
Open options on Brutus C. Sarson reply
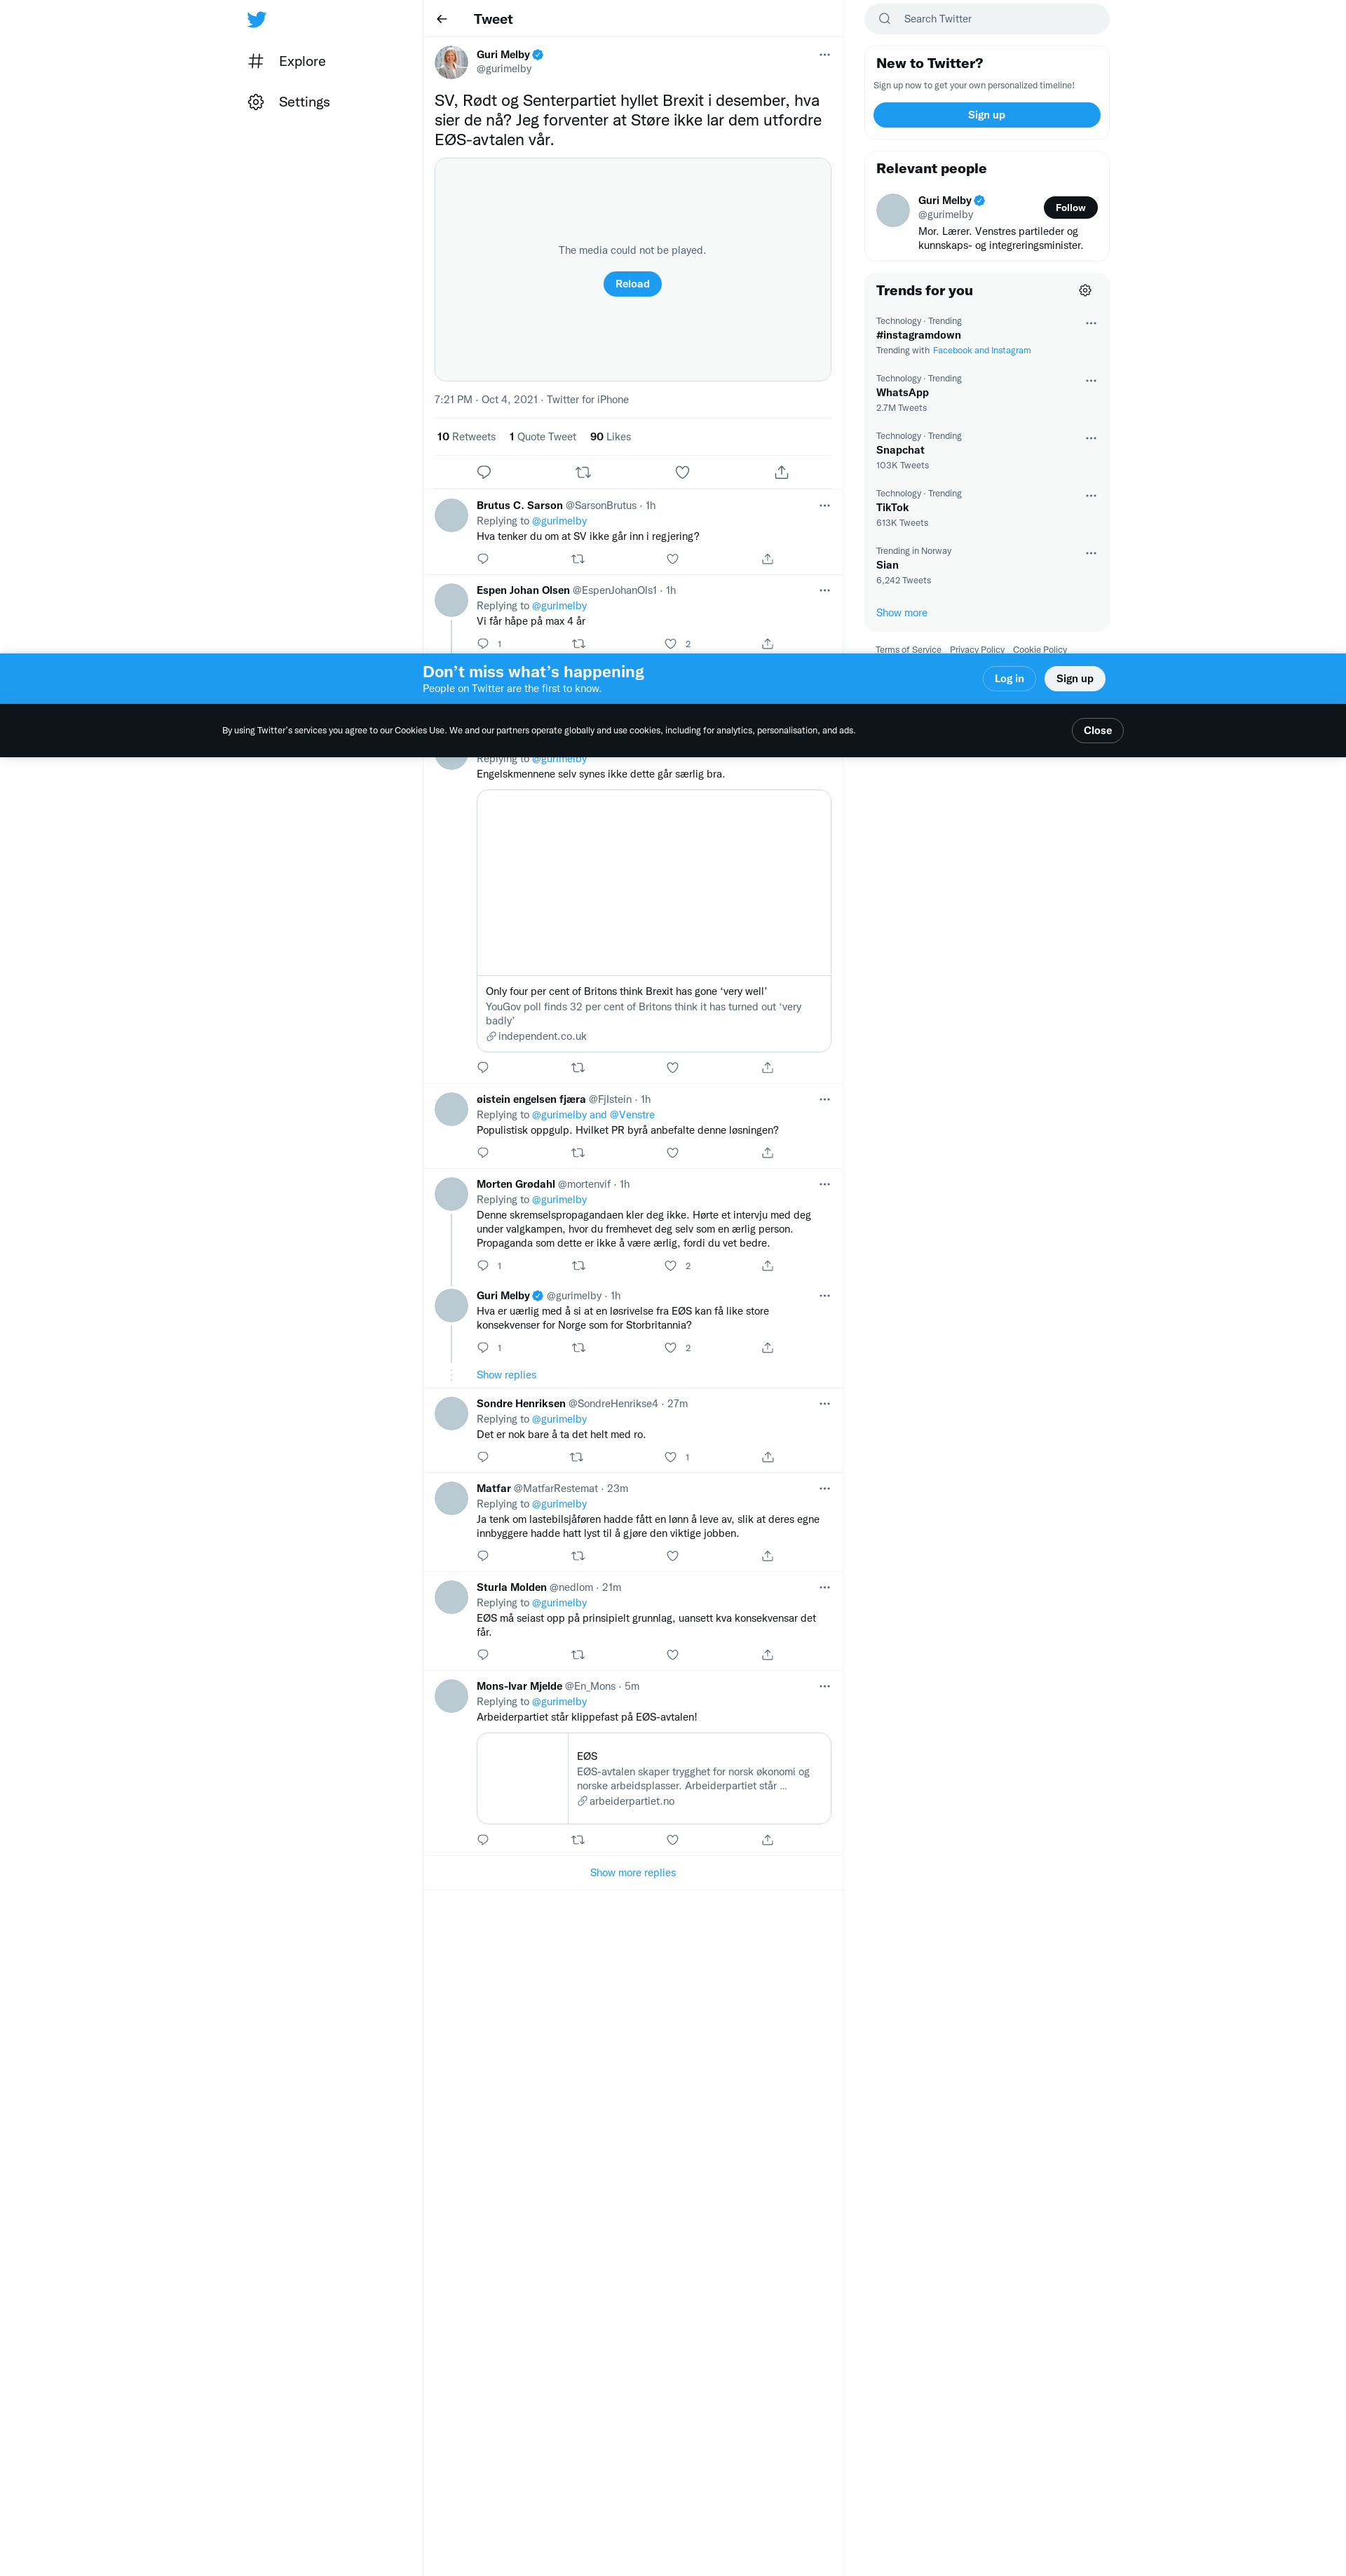pos(824,506)
